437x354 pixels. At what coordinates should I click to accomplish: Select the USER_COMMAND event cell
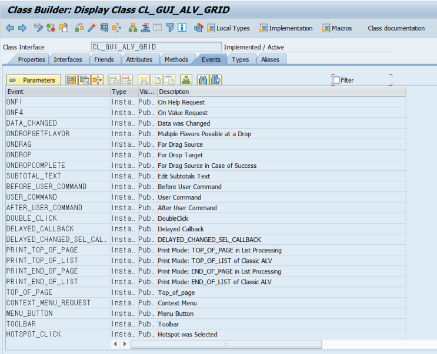point(58,197)
